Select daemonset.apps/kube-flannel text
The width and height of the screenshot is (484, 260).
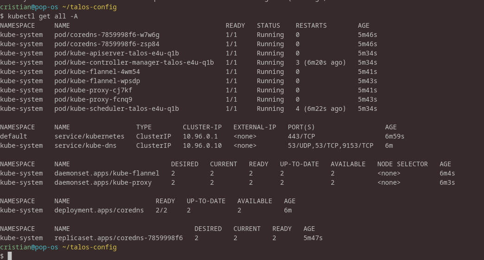tap(107, 173)
